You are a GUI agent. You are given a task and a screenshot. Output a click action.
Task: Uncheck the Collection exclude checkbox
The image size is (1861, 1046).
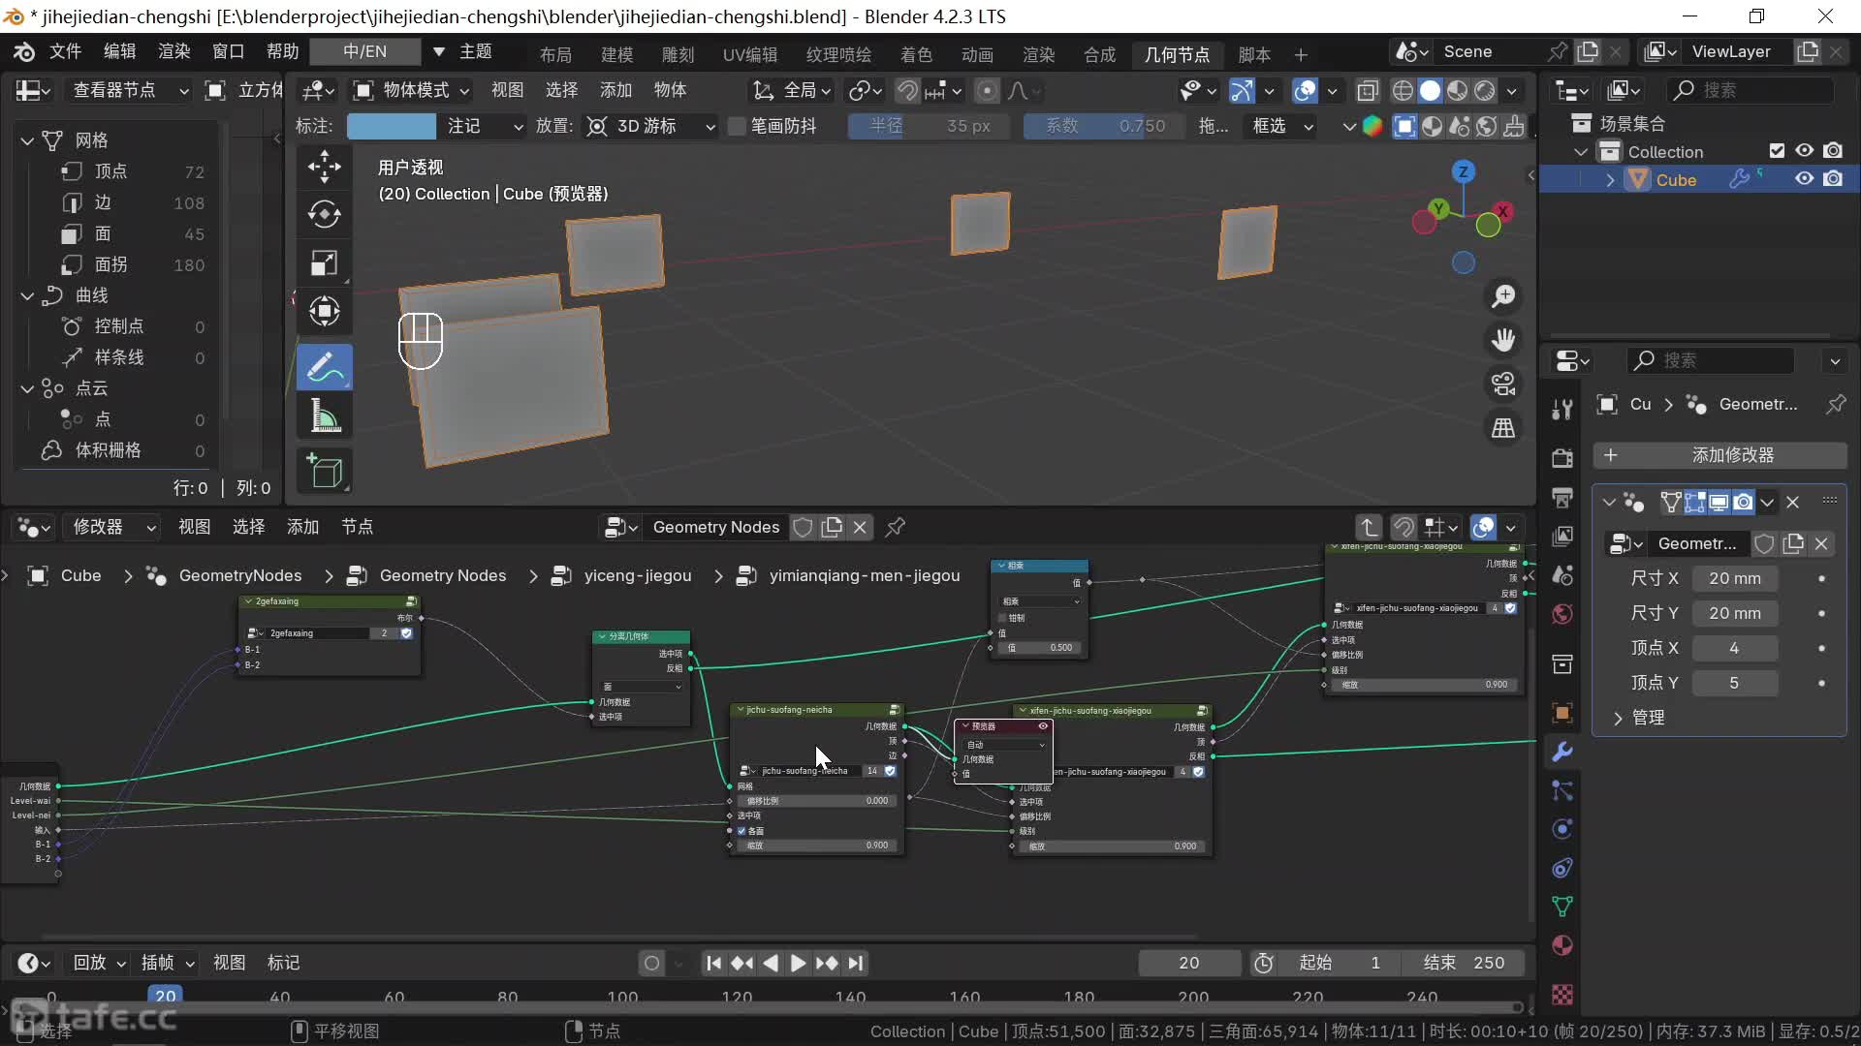pyautogui.click(x=1776, y=151)
